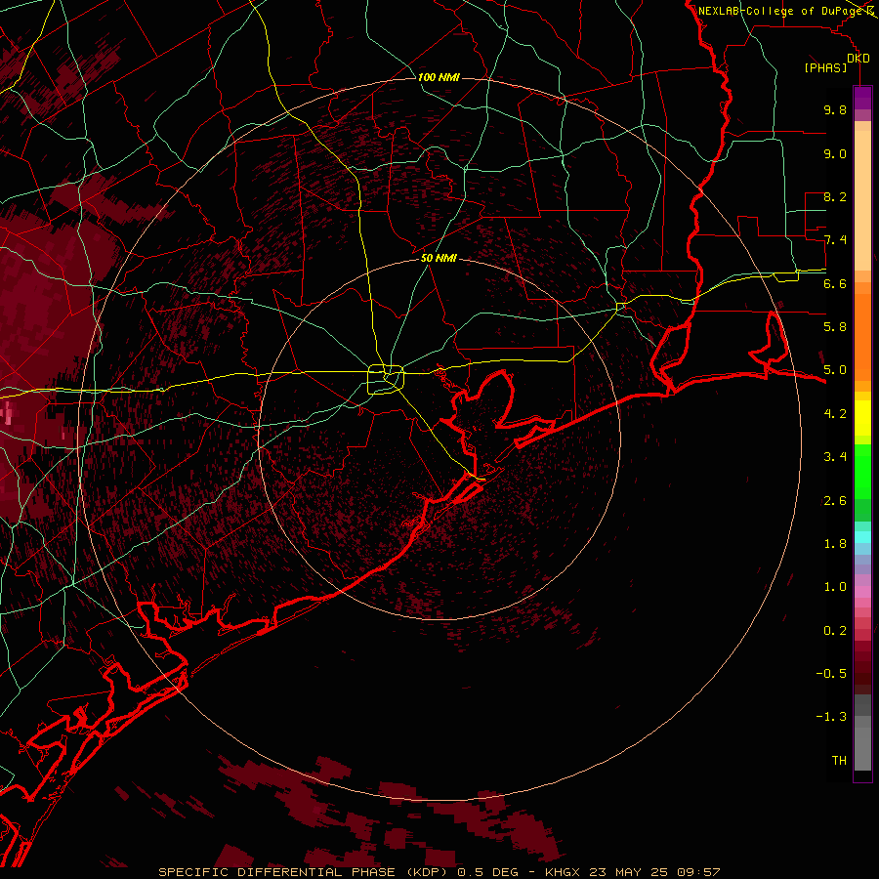
Task: Click the "6.6" color scale value
Action: [835, 283]
